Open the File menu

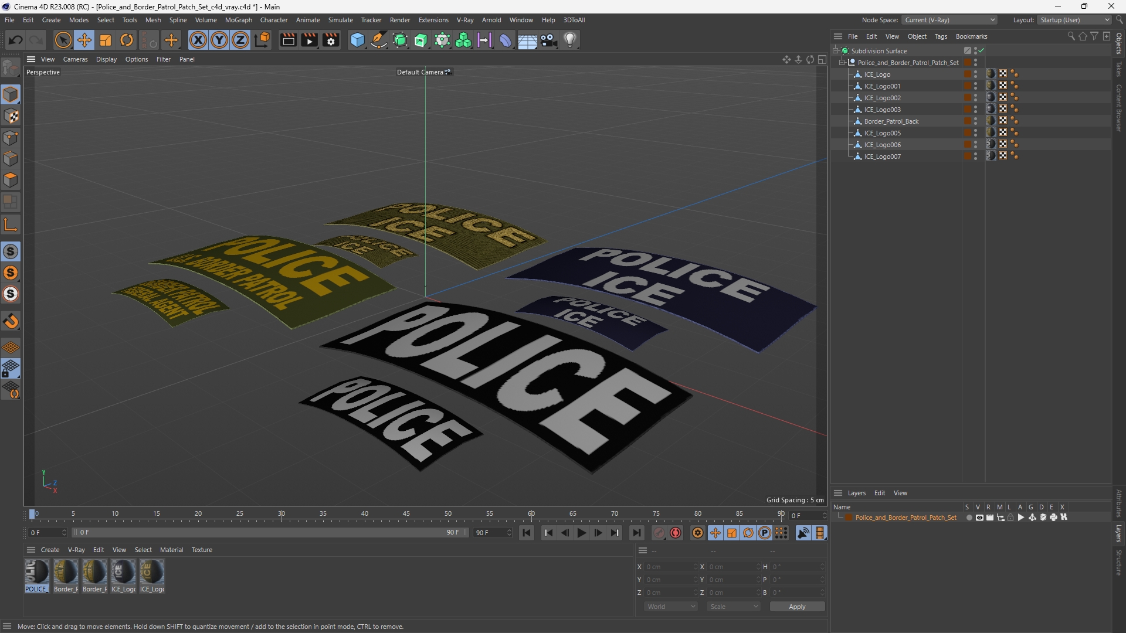tap(9, 20)
